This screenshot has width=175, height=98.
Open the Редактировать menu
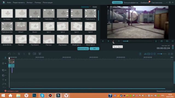point(19,2)
